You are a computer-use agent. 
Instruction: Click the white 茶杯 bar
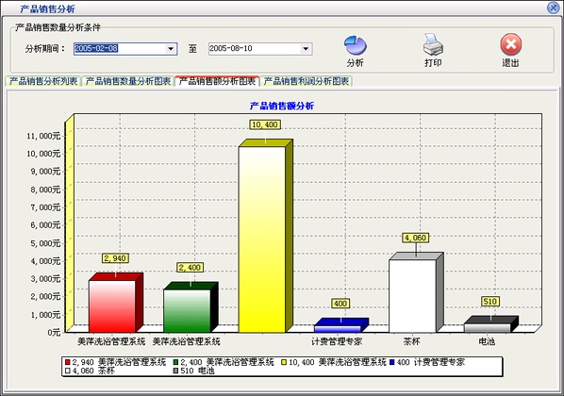click(412, 296)
